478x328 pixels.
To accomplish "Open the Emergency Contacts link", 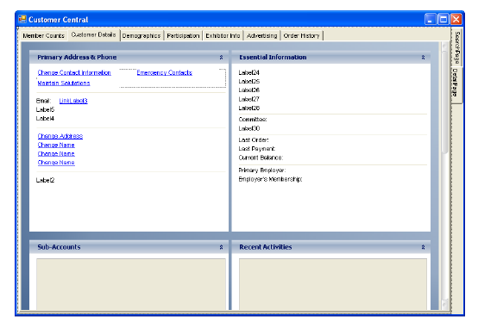I will (164, 72).
